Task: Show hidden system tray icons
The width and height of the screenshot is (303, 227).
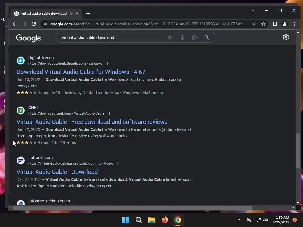Action: [x=239, y=220]
